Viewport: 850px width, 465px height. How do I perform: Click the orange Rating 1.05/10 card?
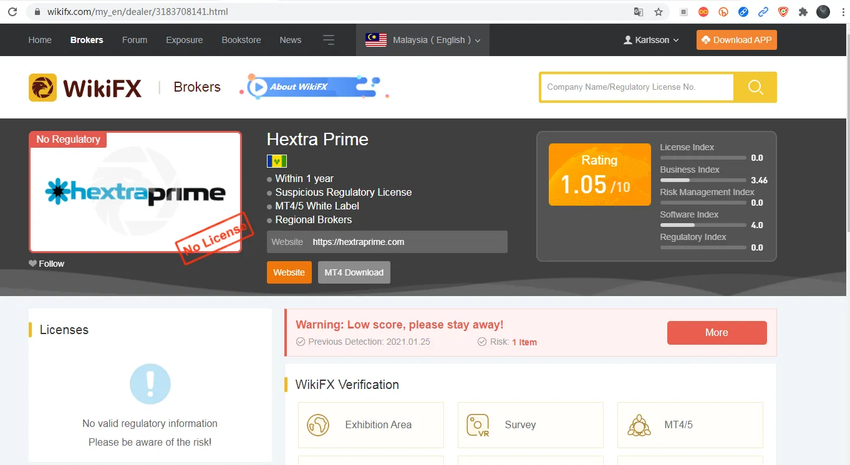(x=600, y=175)
